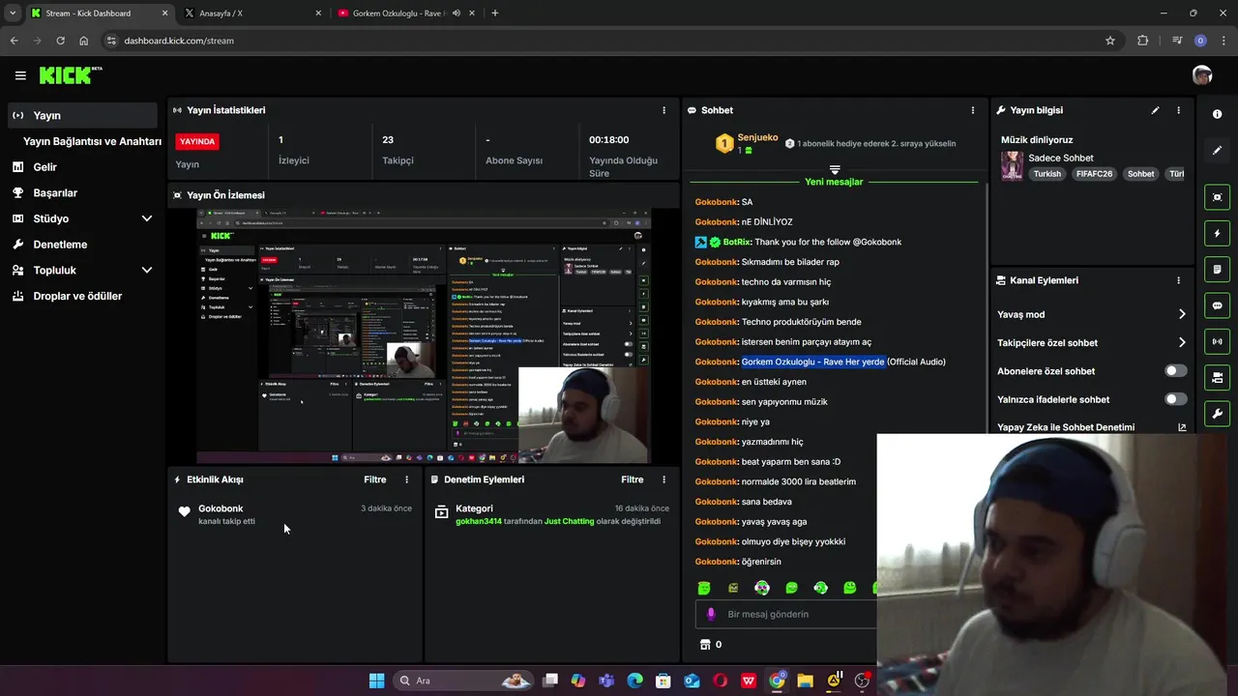Click Senjueko top gifter name
The width and height of the screenshot is (1238, 696).
[x=758, y=137]
